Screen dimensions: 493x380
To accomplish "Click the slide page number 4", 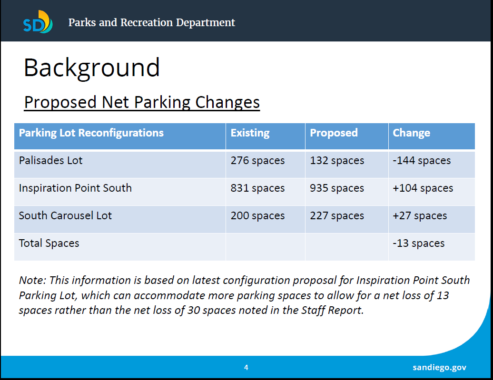I will pos(246,368).
